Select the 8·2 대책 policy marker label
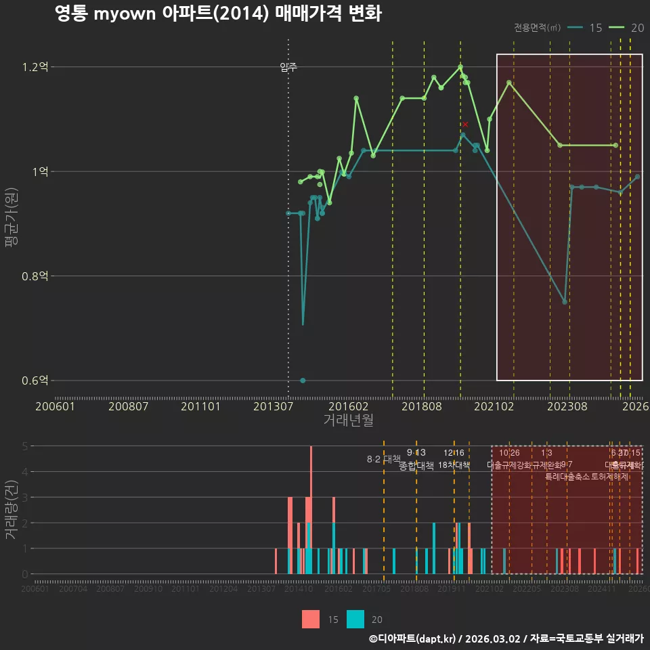This screenshot has width=650, height=650. click(x=383, y=459)
